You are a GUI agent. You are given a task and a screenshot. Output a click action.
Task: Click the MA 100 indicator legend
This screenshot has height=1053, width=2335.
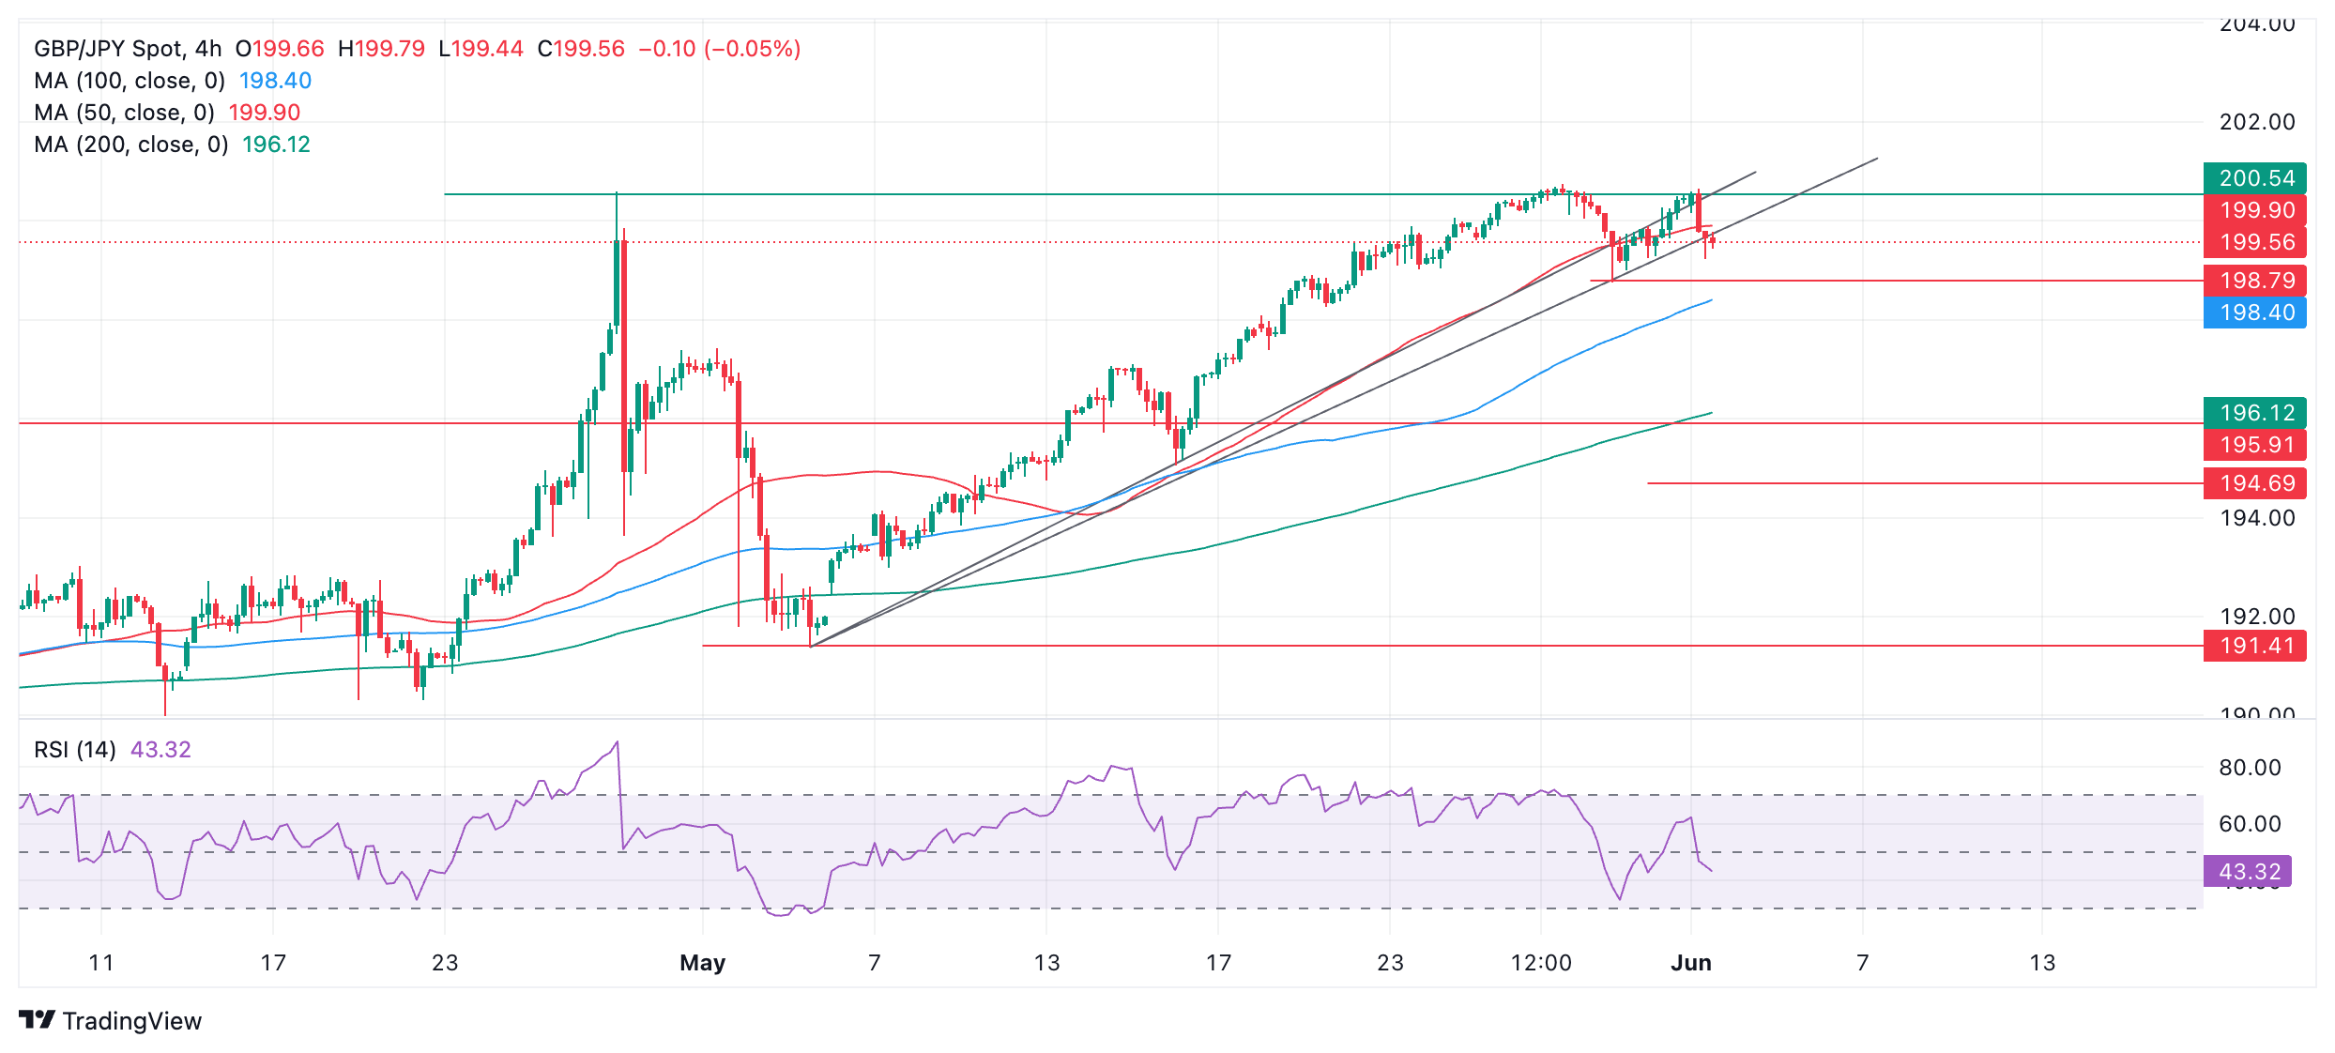(130, 81)
